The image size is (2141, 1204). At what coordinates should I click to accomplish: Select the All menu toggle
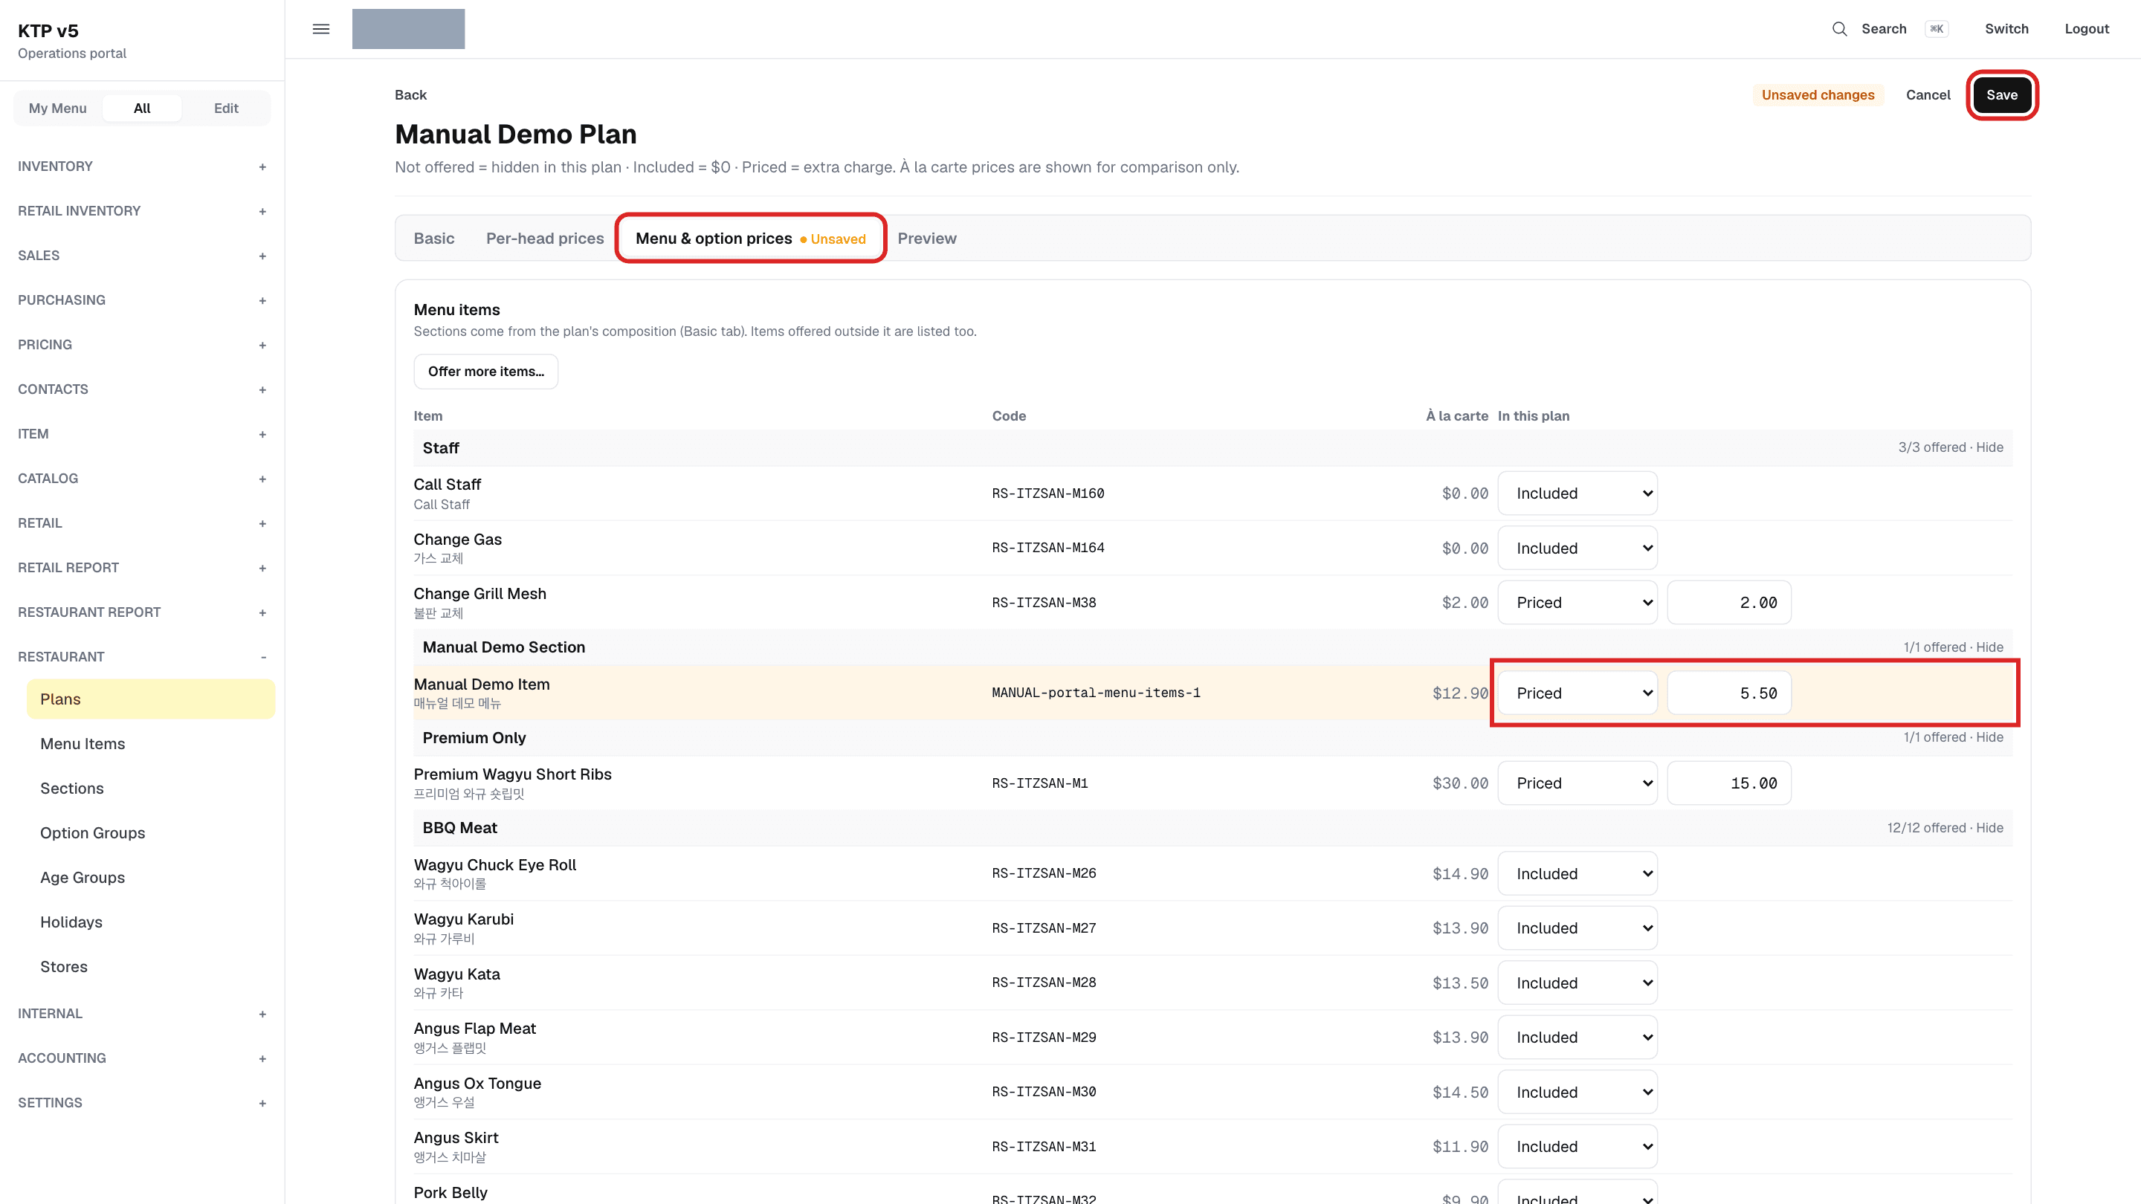click(142, 108)
